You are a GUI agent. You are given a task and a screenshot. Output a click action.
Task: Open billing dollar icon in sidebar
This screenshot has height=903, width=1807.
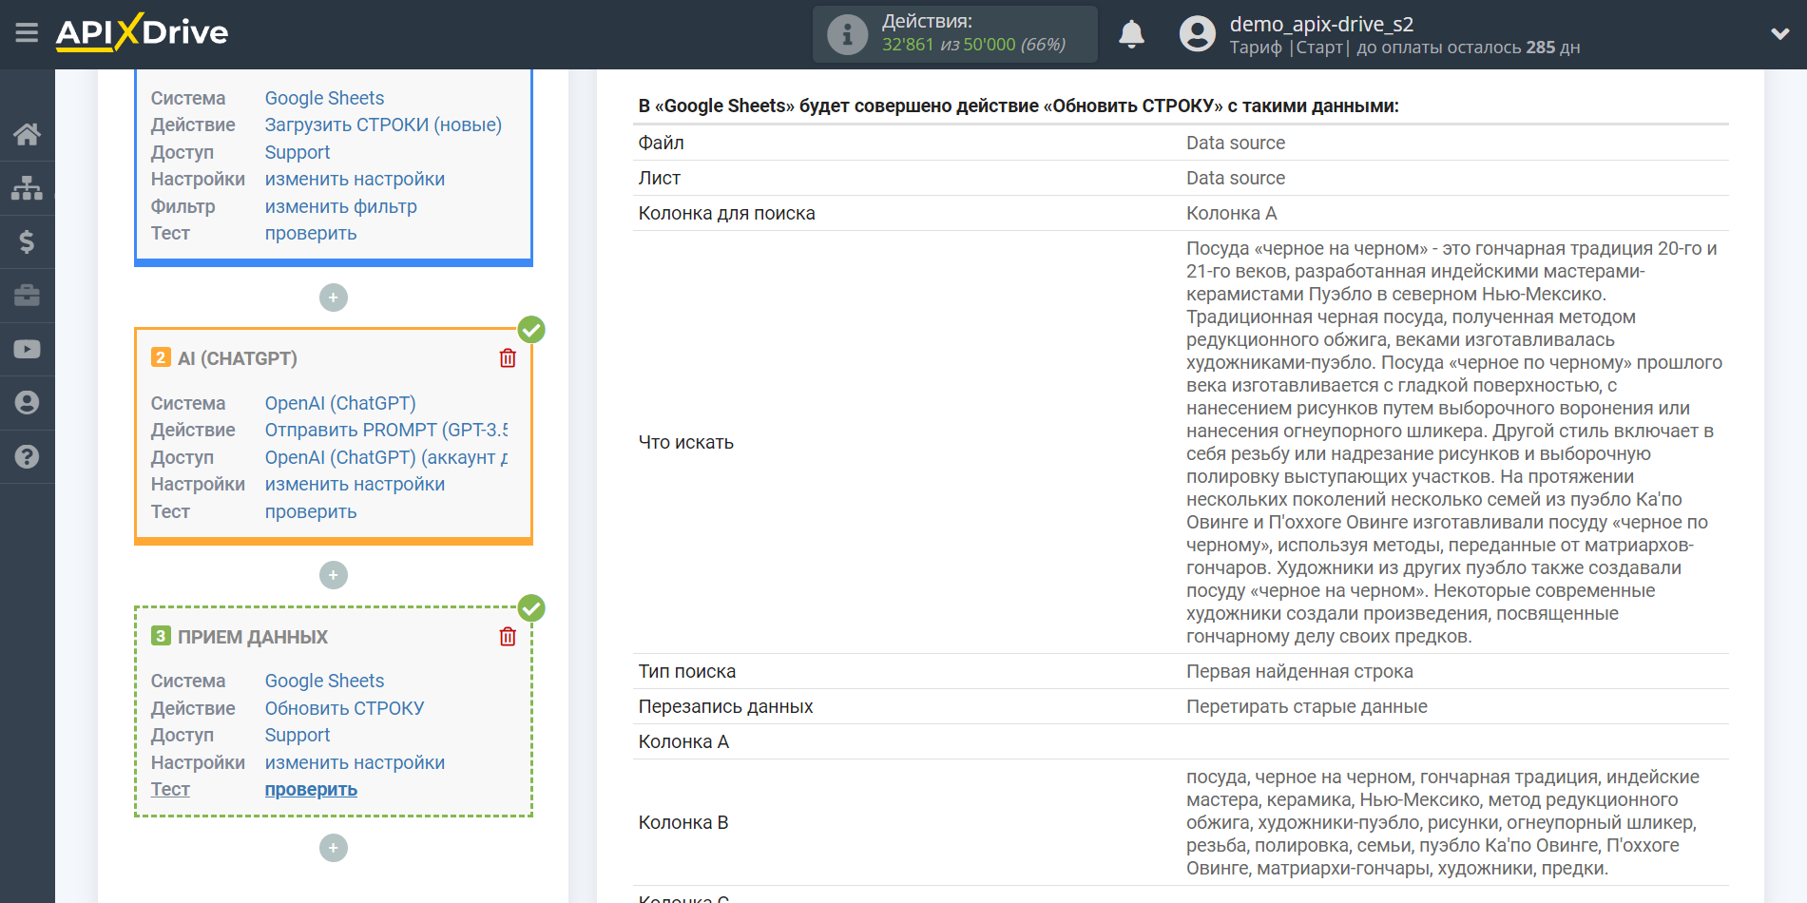27,241
